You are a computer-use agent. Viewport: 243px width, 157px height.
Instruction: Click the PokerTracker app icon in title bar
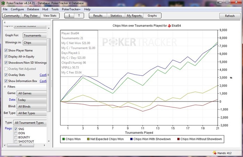[x=3, y=3]
